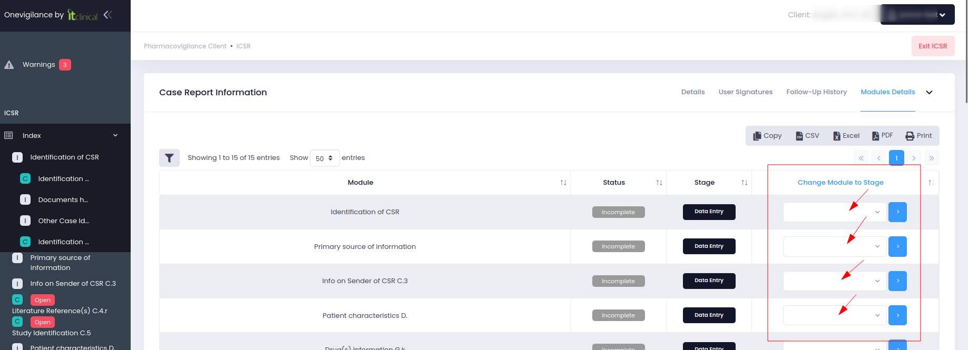Click Open badge above Study Identification C.5
Screen dimensions: 968x350
(x=43, y=322)
